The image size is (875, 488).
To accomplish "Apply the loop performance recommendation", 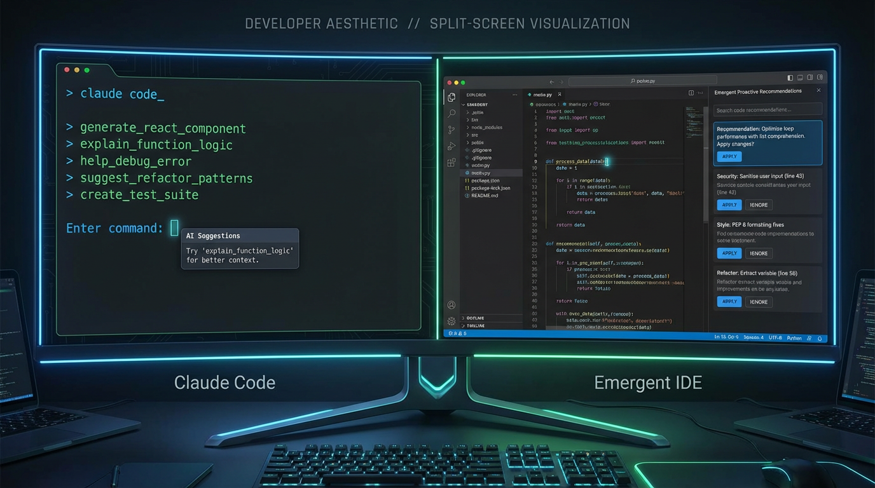I will click(729, 156).
